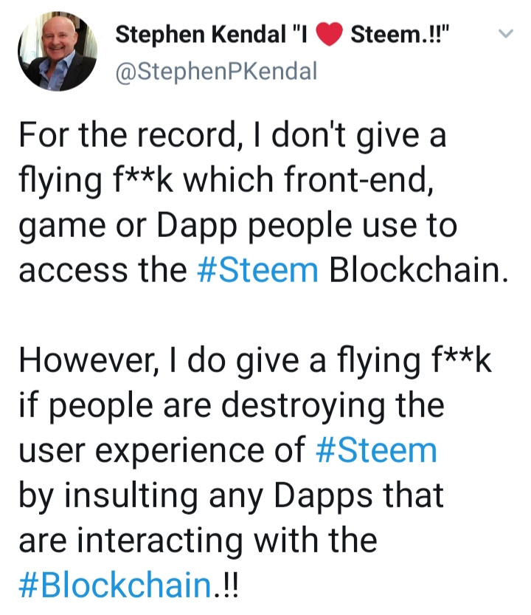Open the tweet options chevron menu

coord(505,34)
